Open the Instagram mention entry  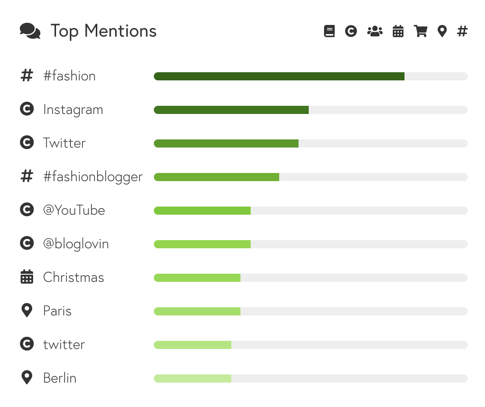click(x=73, y=109)
